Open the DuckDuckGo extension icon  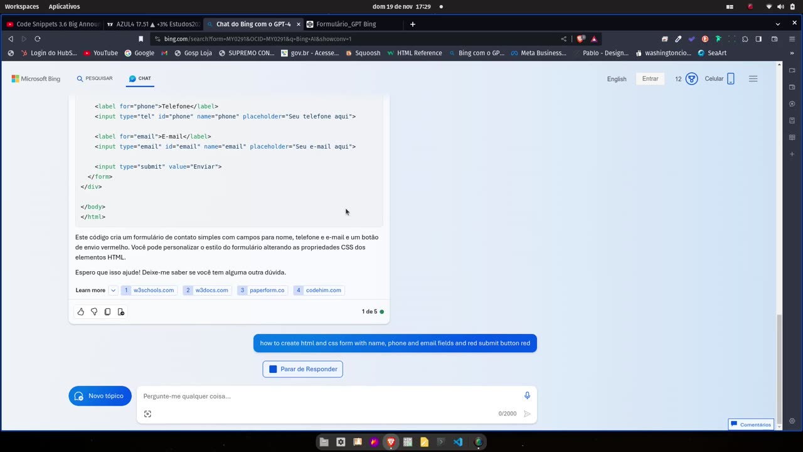pyautogui.click(x=705, y=39)
